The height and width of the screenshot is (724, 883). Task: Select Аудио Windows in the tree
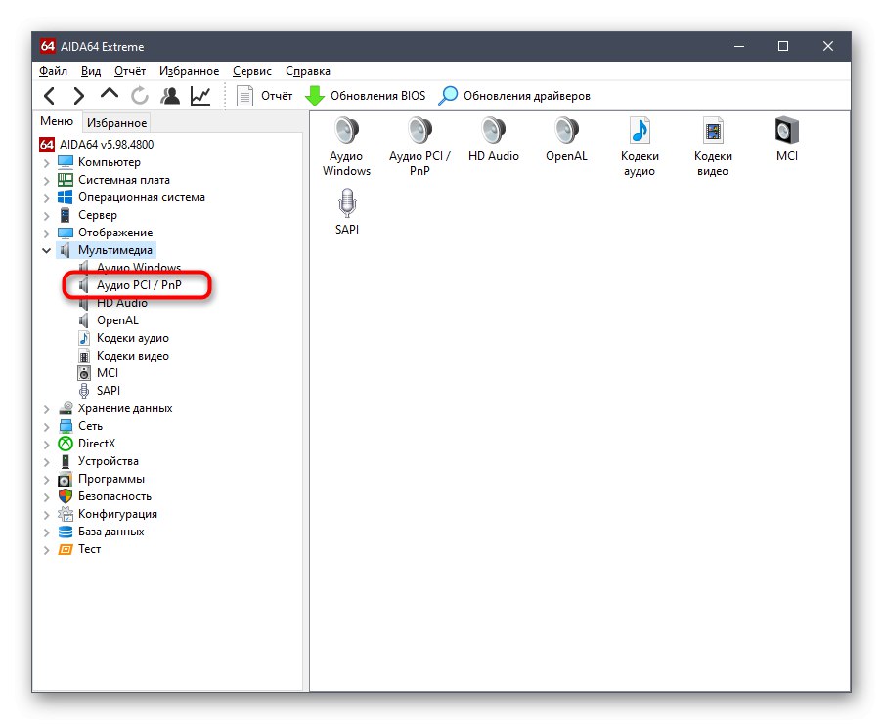[130, 267]
